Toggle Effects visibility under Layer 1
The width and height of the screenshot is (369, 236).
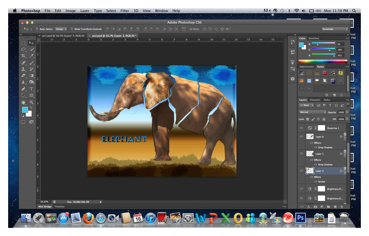coord(311,160)
